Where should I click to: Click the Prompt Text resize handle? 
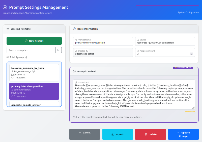point(193,108)
